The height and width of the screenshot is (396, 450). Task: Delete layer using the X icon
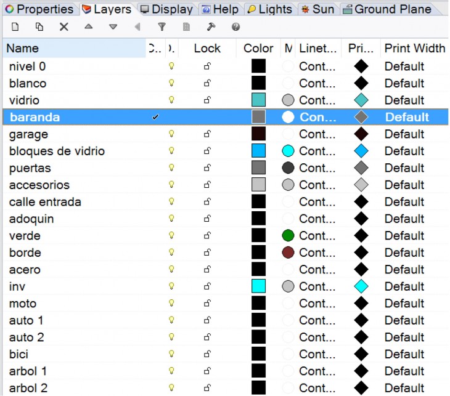point(63,26)
